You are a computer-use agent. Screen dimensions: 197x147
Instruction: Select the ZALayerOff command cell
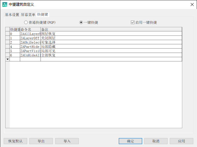(30, 38)
